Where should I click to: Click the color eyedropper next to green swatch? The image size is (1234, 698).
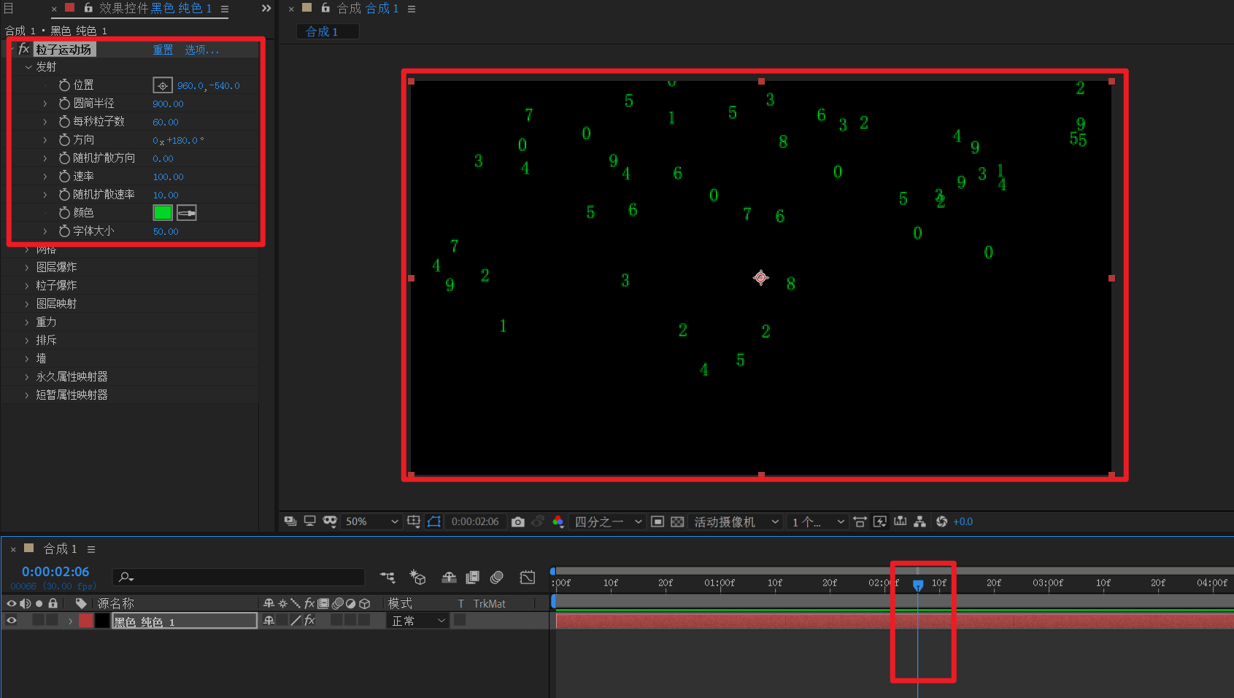pyautogui.click(x=187, y=213)
